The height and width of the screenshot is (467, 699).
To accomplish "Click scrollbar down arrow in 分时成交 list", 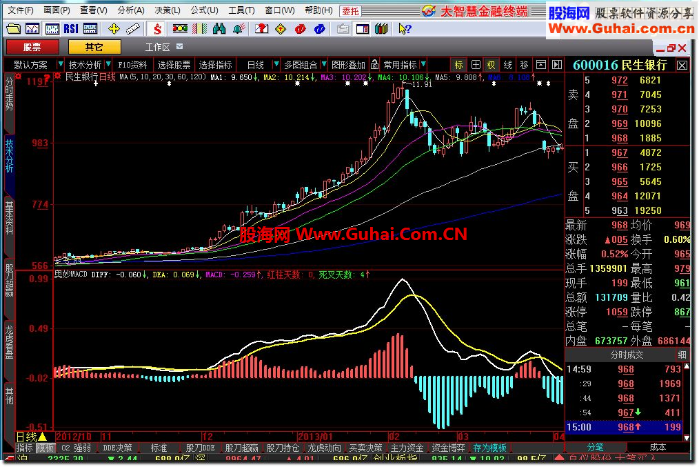I will click(x=687, y=437).
